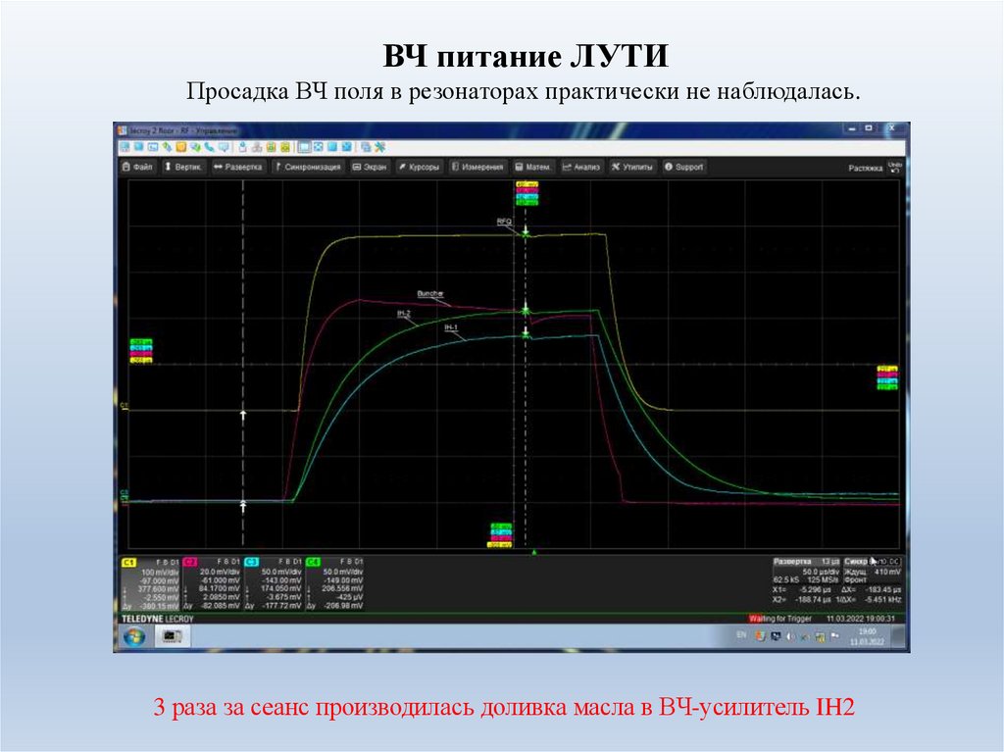Click the orange square icon in the top toolbar

click(181, 147)
